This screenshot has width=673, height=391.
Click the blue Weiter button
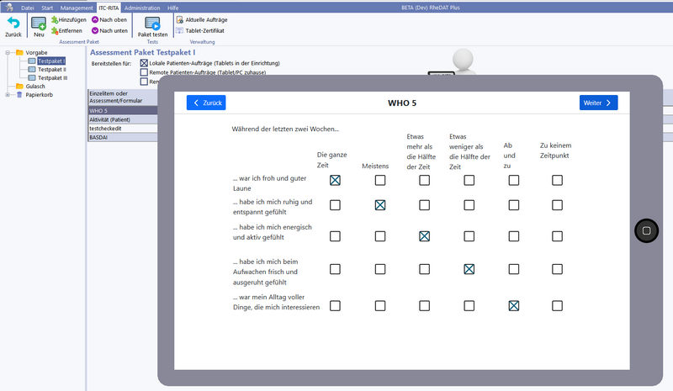click(598, 103)
